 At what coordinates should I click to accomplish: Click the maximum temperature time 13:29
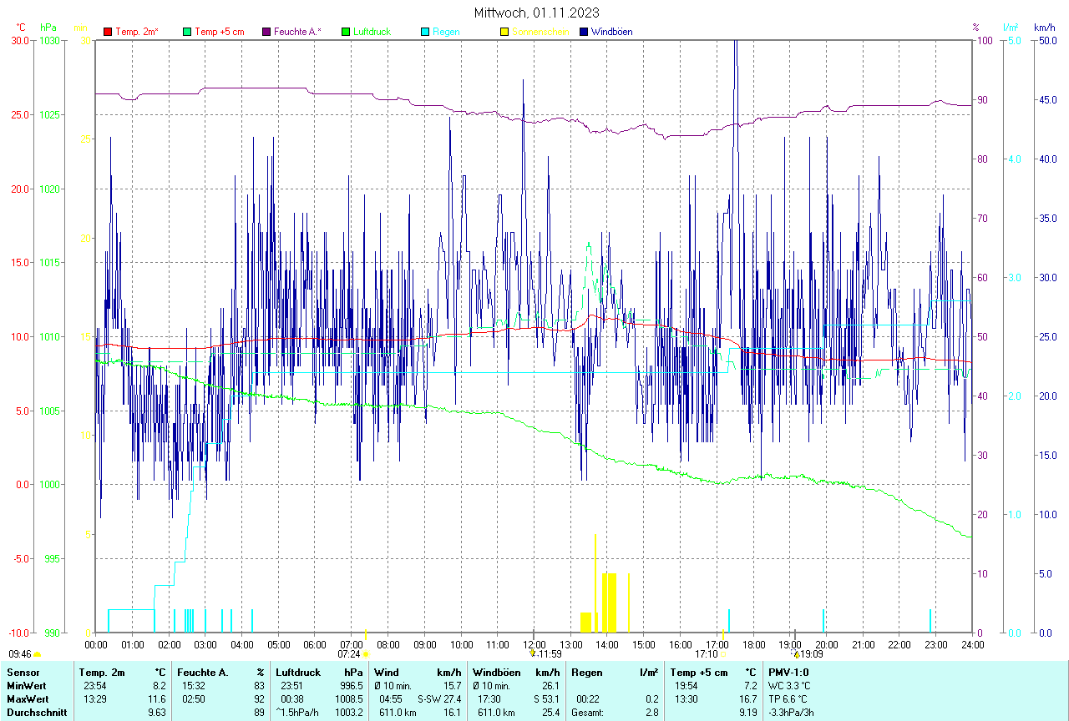[x=94, y=698]
